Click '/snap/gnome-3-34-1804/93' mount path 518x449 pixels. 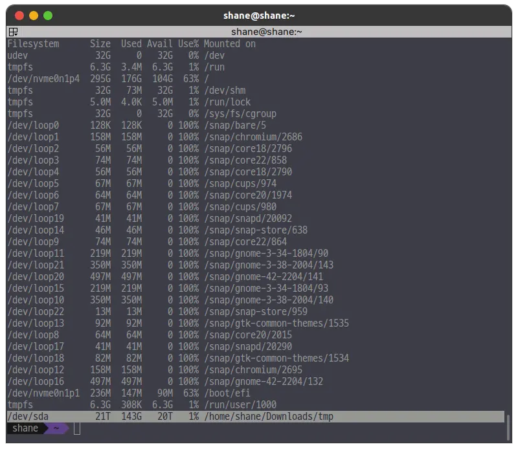pyautogui.click(x=266, y=288)
